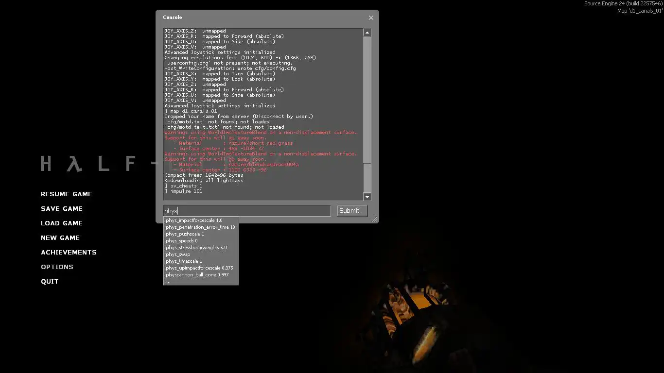Select phys_penetration_error_time 10 suggestion

point(201,227)
